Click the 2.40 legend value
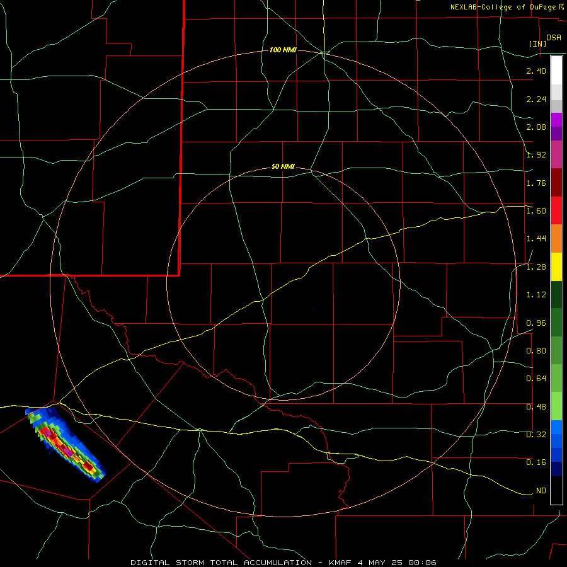Viewport: 567px width, 567px height. (536, 71)
